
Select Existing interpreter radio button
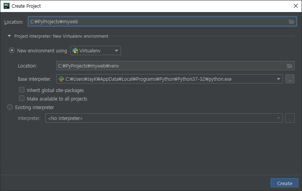(10, 107)
